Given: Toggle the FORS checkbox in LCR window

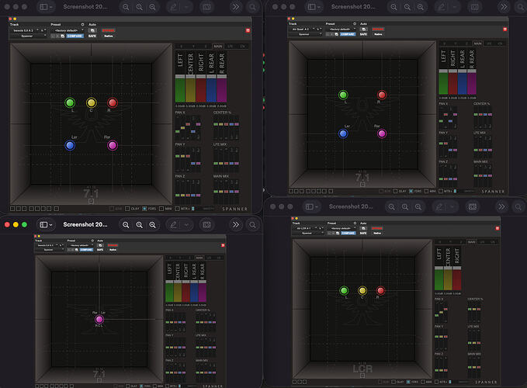Looking at the screenshot, I should (408, 382).
